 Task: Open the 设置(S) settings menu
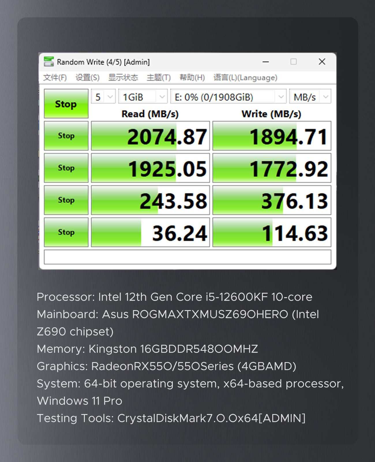[x=87, y=77]
